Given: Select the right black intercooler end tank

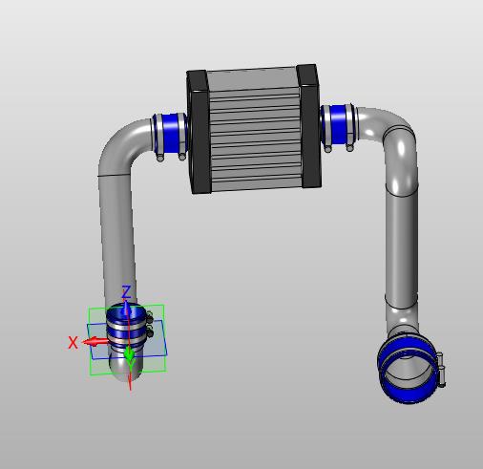Looking at the screenshot, I should click(308, 126).
